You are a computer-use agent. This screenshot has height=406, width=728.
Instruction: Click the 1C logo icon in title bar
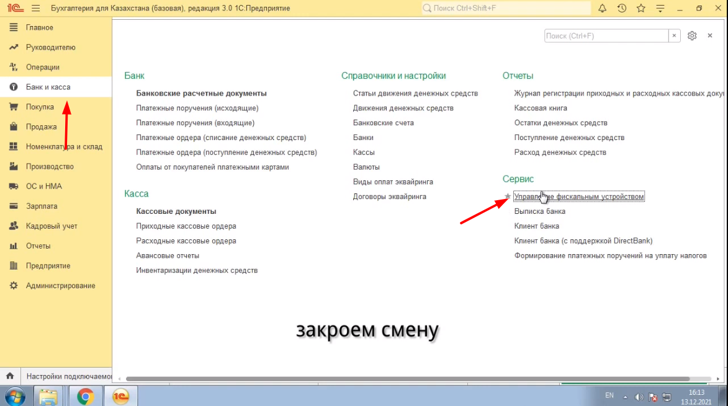click(15, 8)
